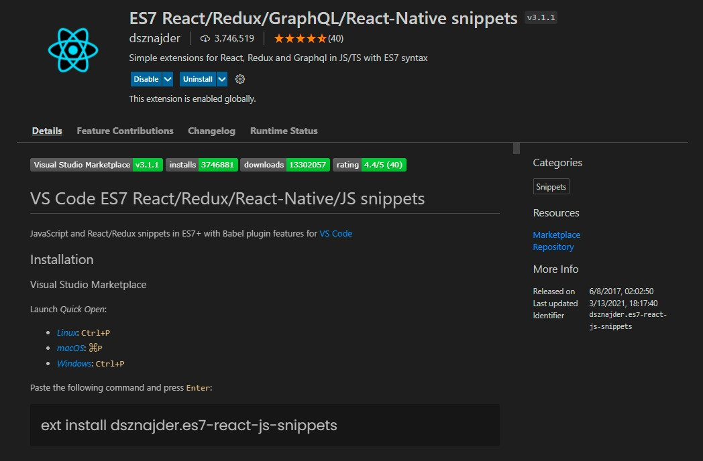
Task: Open the Linux link
Action: tap(67, 333)
